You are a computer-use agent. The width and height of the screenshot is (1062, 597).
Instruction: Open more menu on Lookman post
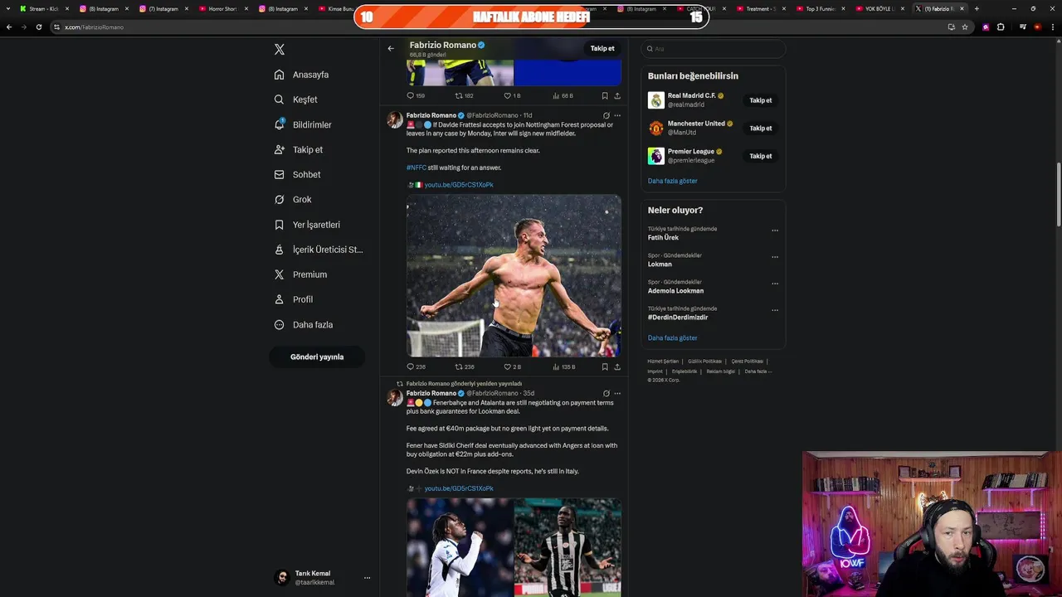(617, 393)
